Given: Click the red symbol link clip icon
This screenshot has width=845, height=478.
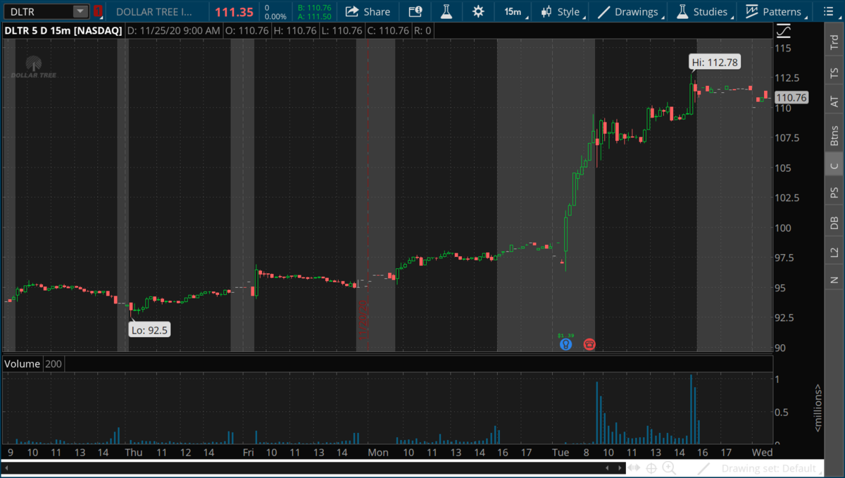Looking at the screenshot, I should [98, 11].
